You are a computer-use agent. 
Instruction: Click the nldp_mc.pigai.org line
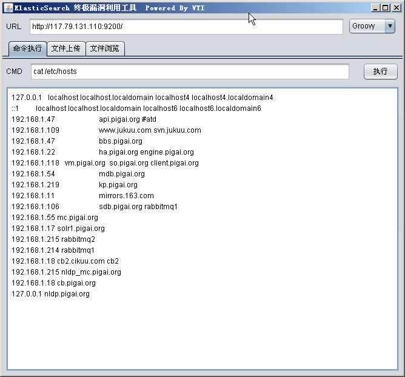[66, 272]
